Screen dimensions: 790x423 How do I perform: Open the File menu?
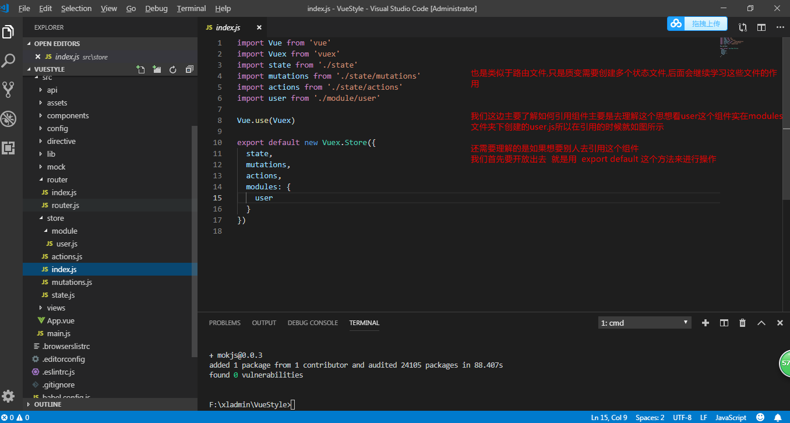click(x=24, y=8)
